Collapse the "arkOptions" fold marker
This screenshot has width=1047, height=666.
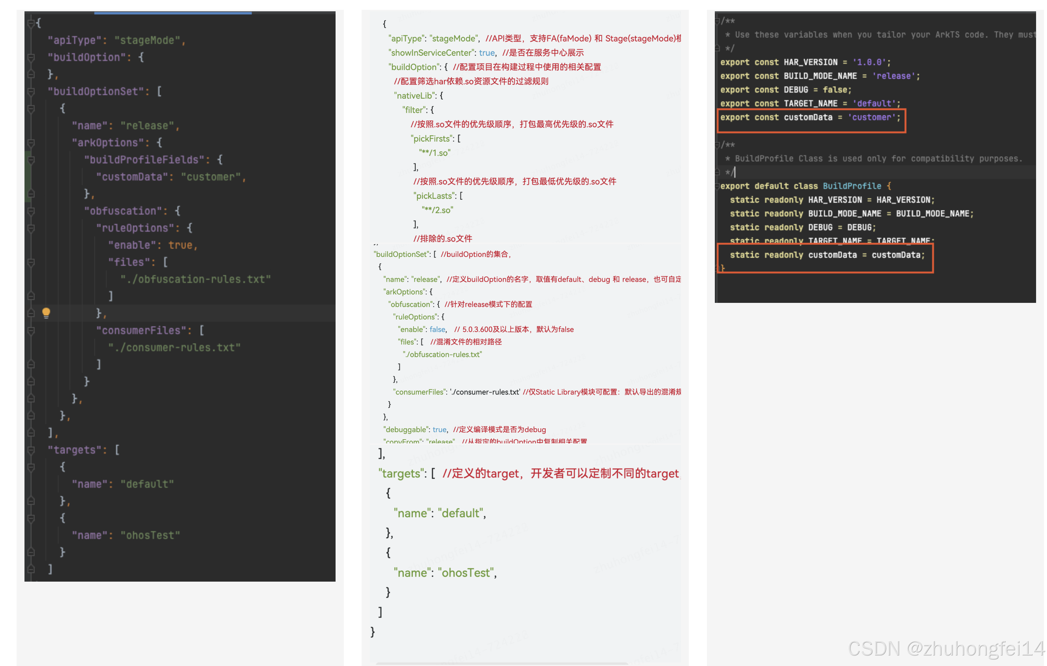point(31,143)
